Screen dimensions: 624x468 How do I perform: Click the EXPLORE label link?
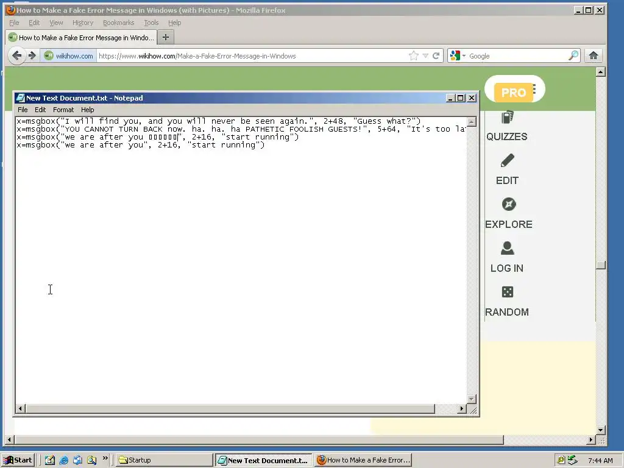click(509, 224)
